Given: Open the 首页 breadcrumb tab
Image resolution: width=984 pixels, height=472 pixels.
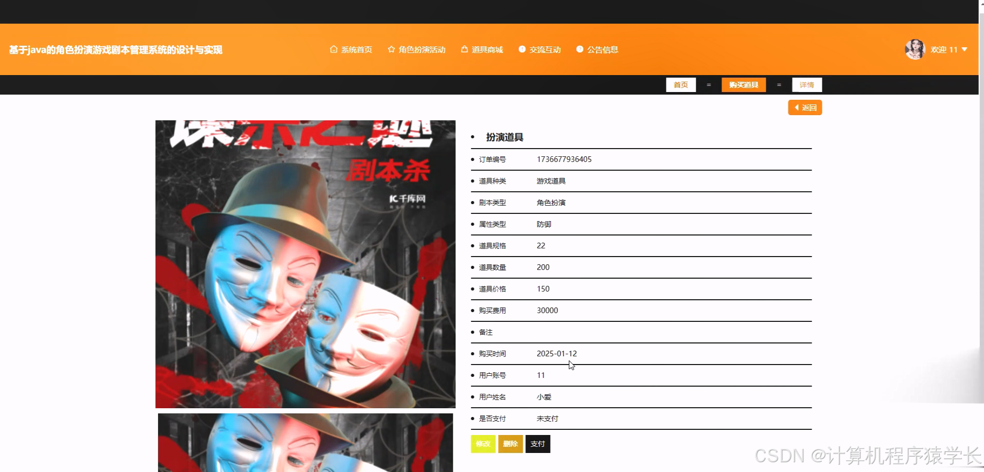Looking at the screenshot, I should [x=680, y=85].
